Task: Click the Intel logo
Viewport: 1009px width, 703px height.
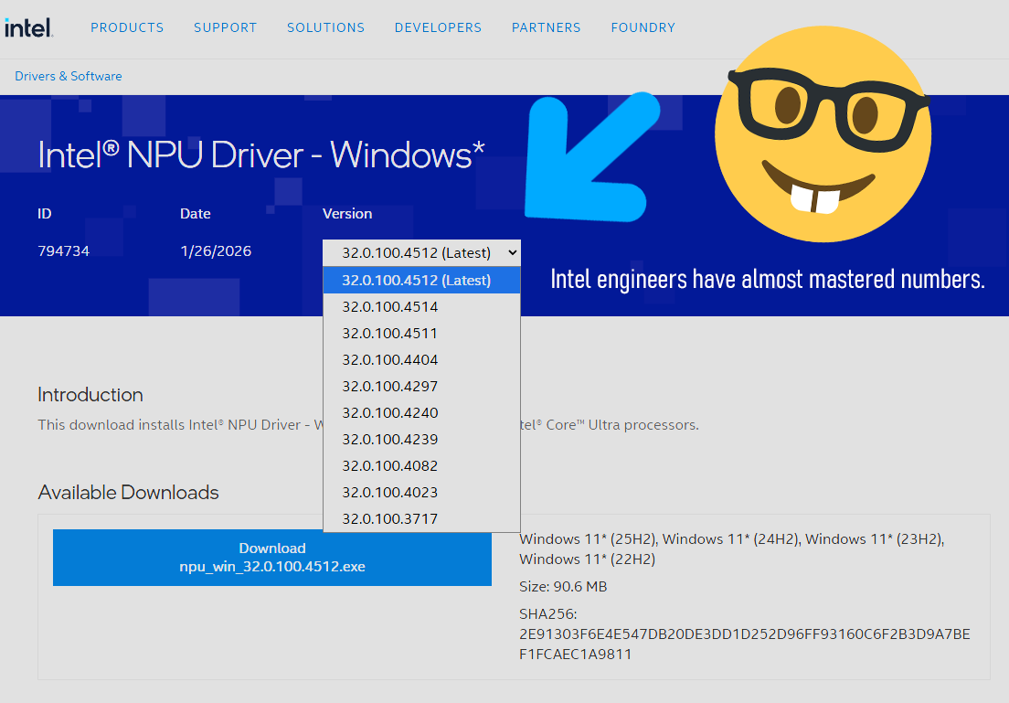Action: click(x=28, y=27)
